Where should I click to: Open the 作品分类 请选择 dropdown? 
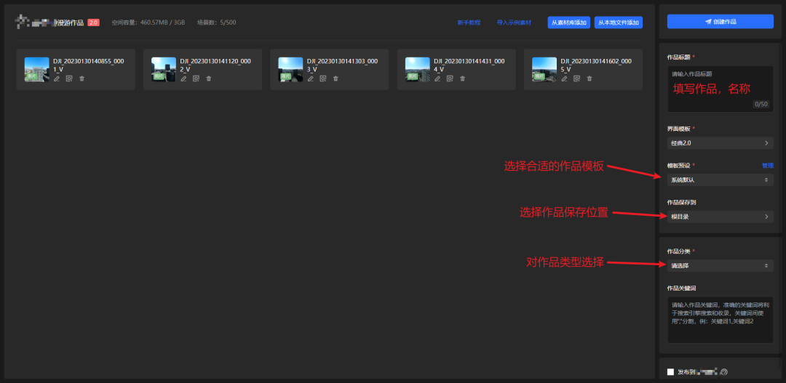(x=720, y=266)
